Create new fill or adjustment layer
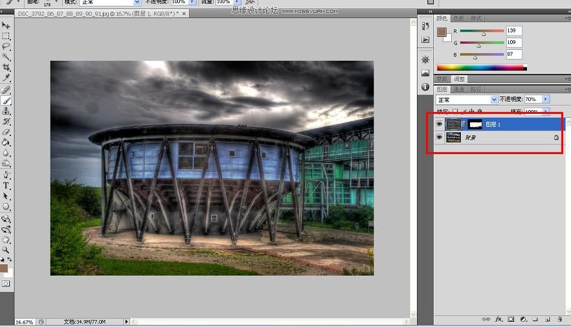This screenshot has height=327, width=571. (x=523, y=319)
